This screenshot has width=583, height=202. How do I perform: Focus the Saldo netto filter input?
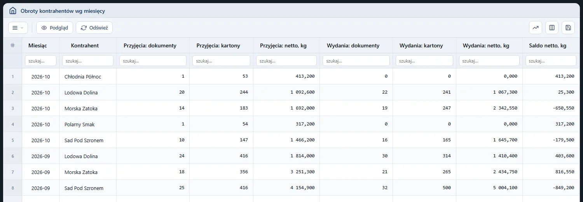(551, 61)
